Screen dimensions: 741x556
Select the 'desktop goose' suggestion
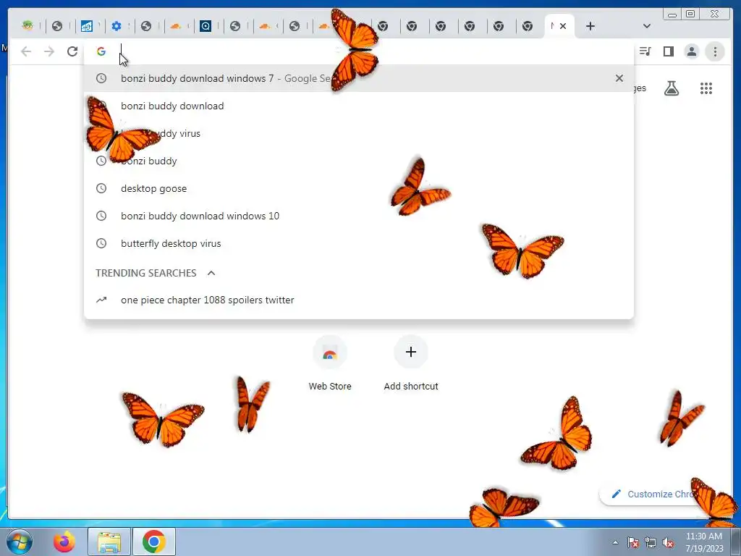tap(359, 188)
